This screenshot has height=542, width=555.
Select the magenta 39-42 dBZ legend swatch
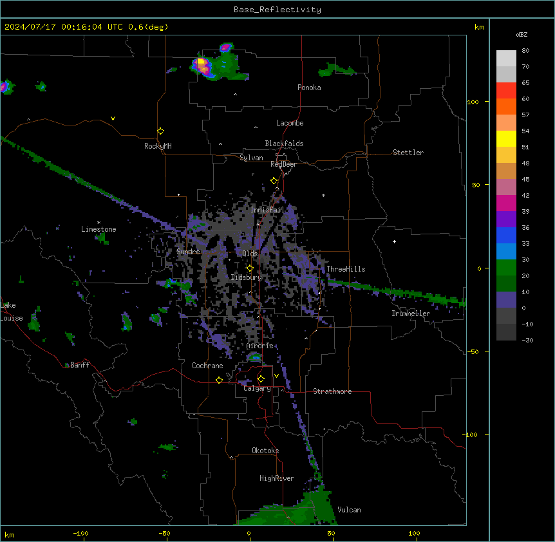(506, 203)
